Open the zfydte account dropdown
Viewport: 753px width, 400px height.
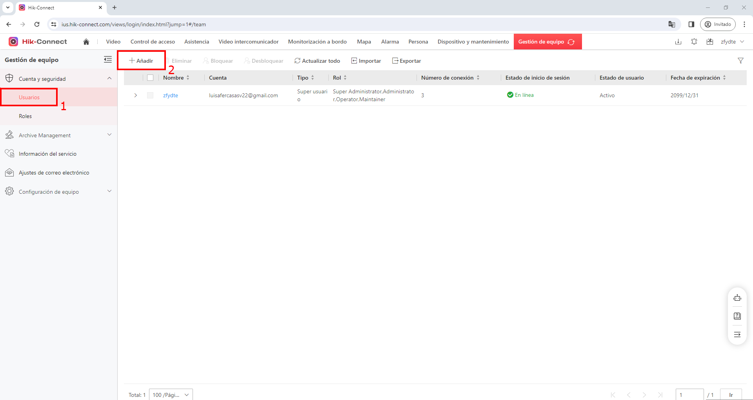(x=732, y=42)
